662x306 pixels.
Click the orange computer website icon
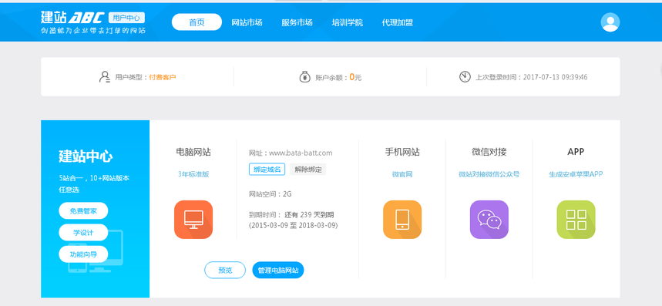click(193, 220)
